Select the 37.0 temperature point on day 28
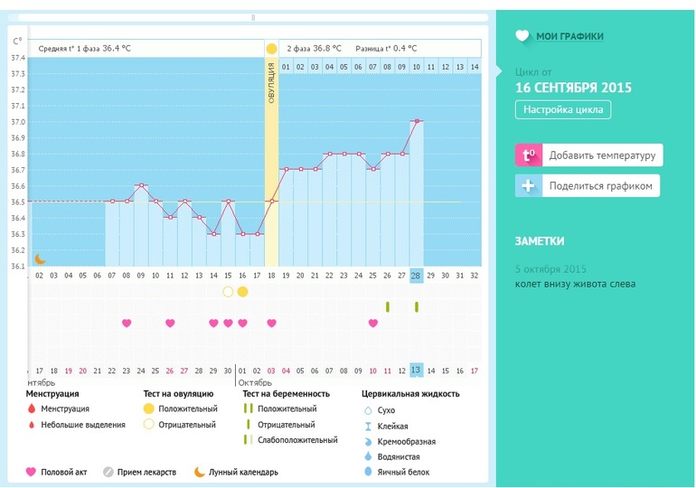This screenshot has width=696, height=488. click(x=417, y=121)
